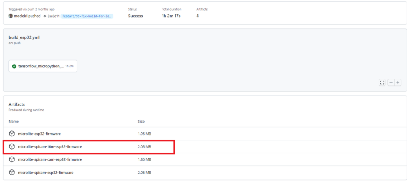Zoom in the workflow graph
This screenshot has height=183, width=409.
[398, 83]
